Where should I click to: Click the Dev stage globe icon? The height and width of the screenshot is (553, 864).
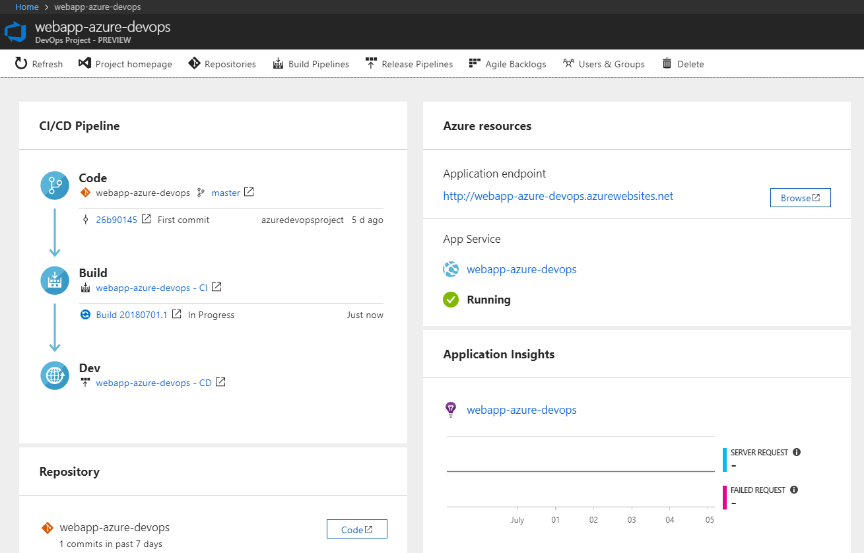click(x=55, y=375)
